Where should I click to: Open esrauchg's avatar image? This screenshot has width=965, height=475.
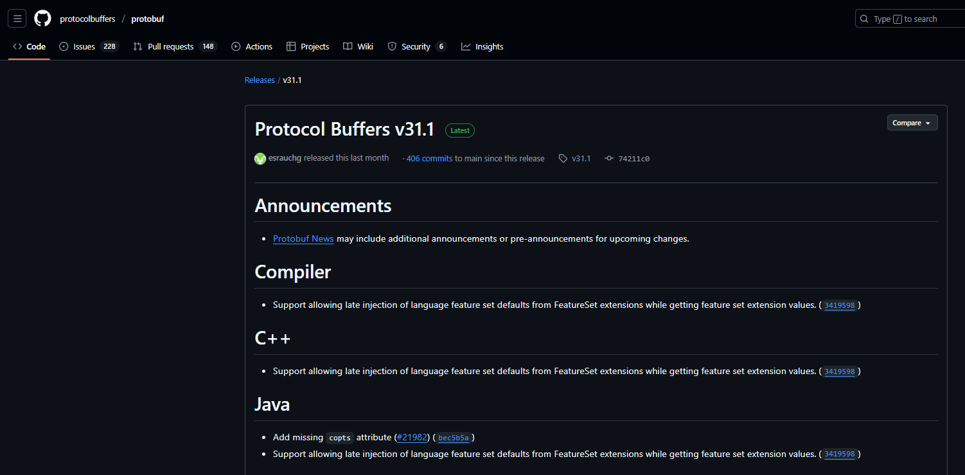tap(260, 158)
